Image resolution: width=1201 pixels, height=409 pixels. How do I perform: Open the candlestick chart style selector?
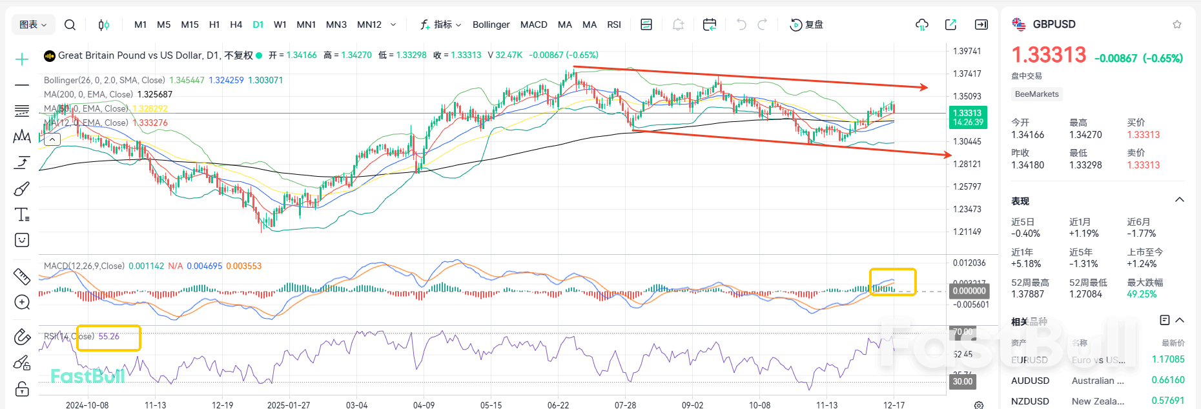[103, 25]
